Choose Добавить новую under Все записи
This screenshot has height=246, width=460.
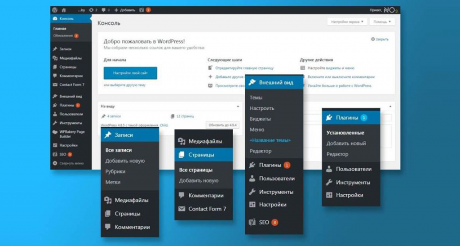pos(125,161)
